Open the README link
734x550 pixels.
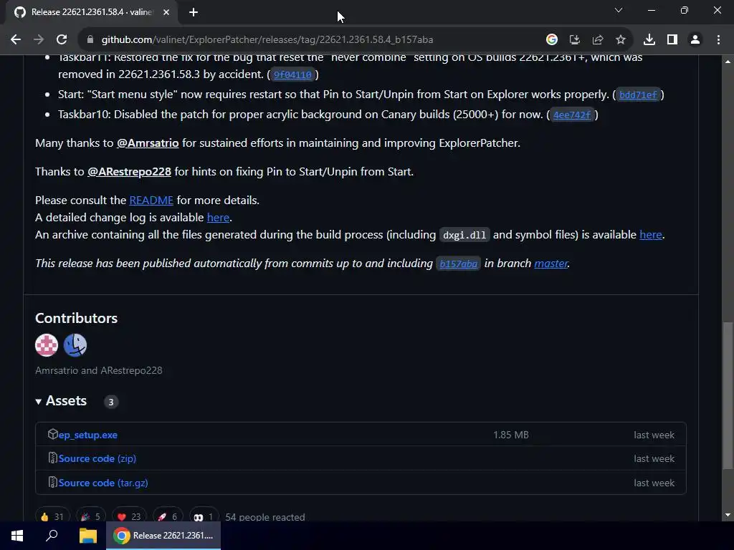click(151, 201)
